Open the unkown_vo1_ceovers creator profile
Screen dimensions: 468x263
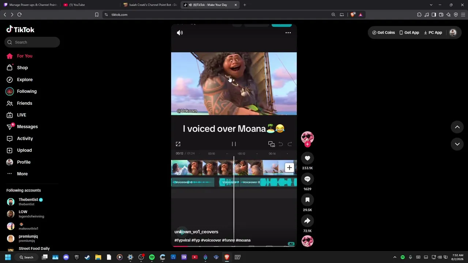(x=196, y=232)
